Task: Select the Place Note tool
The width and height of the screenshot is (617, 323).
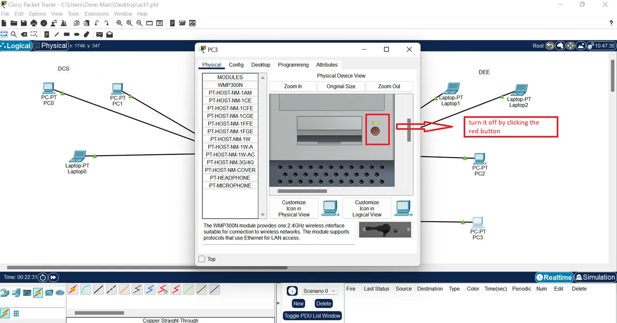Action: pos(47,34)
